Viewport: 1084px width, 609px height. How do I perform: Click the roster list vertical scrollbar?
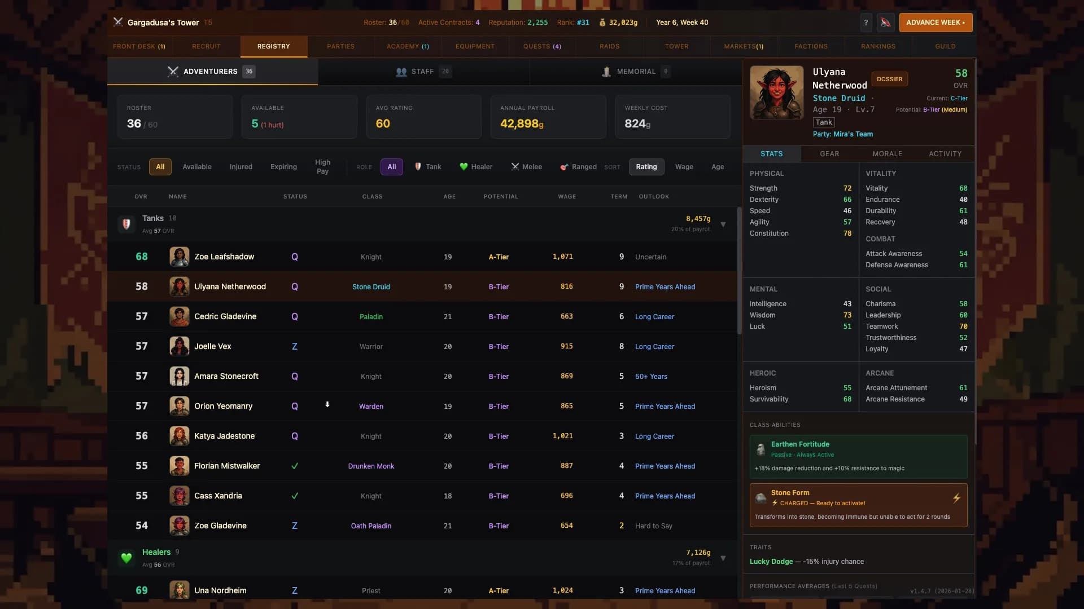[739, 271]
